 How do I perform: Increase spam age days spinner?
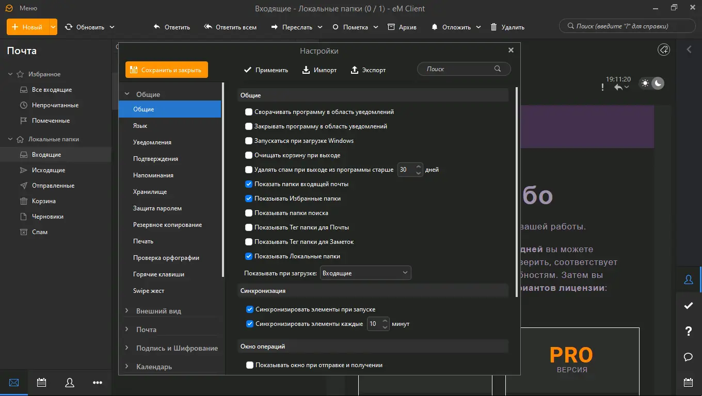click(419, 167)
